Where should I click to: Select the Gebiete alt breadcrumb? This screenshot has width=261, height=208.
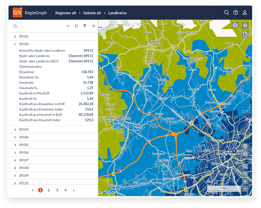(x=92, y=13)
